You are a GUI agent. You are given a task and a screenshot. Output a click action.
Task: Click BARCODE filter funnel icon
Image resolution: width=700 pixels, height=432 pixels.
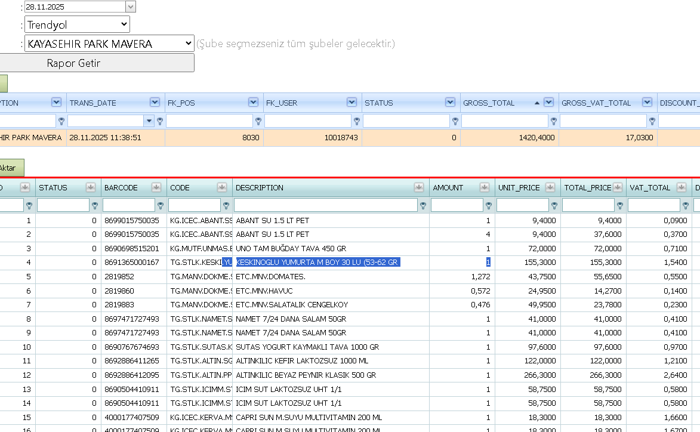pyautogui.click(x=161, y=206)
